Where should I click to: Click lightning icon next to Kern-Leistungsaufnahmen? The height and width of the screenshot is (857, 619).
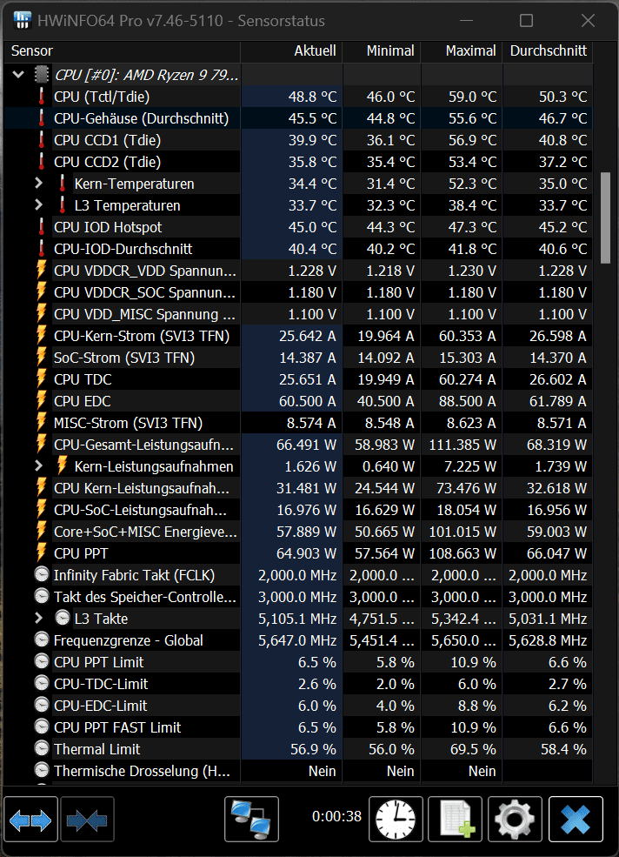(x=63, y=465)
